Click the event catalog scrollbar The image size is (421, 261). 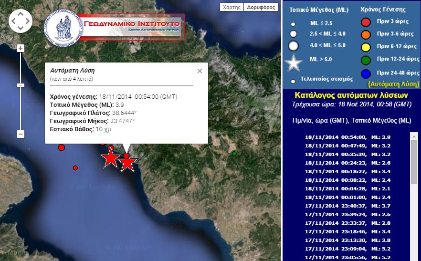414,162
